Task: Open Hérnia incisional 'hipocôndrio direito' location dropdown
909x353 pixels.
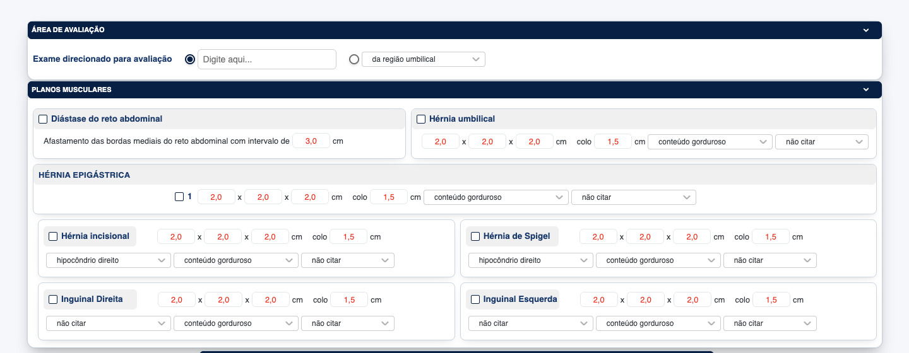Action: (x=108, y=260)
